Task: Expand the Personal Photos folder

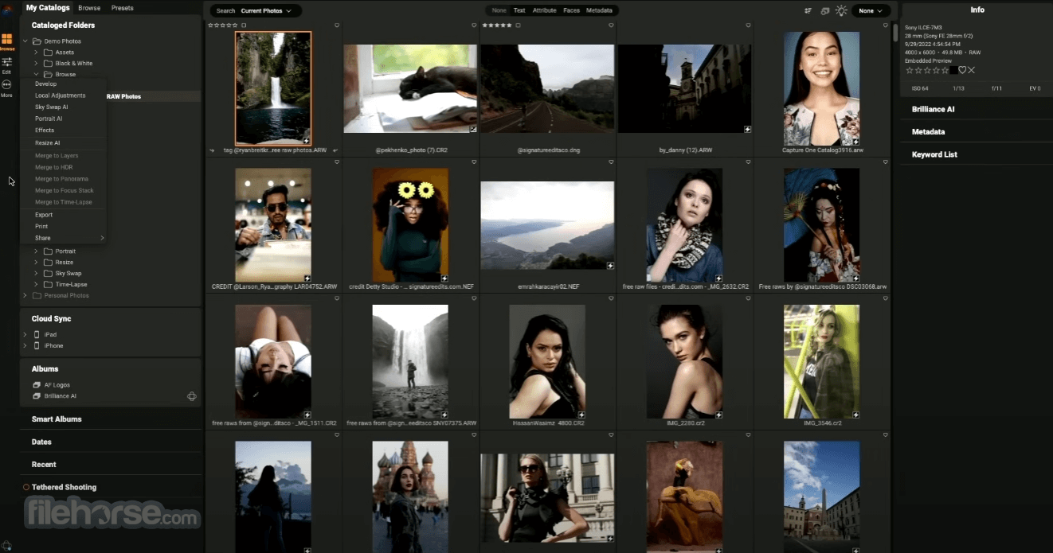Action: (x=25, y=296)
